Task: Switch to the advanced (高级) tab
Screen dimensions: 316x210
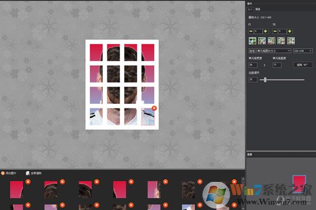Action: (x=258, y=9)
